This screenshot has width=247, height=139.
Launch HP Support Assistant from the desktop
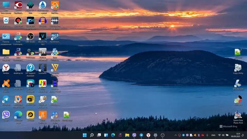[30, 68]
